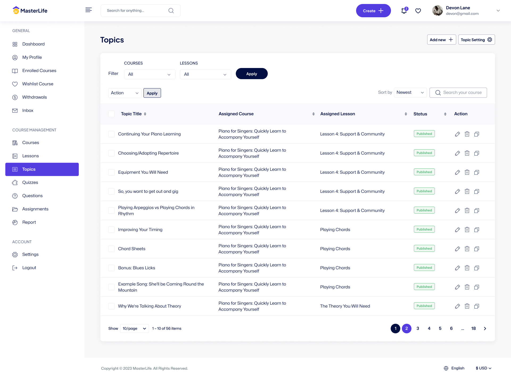
Task: Open Topic Setting gear button
Action: pyautogui.click(x=476, y=40)
